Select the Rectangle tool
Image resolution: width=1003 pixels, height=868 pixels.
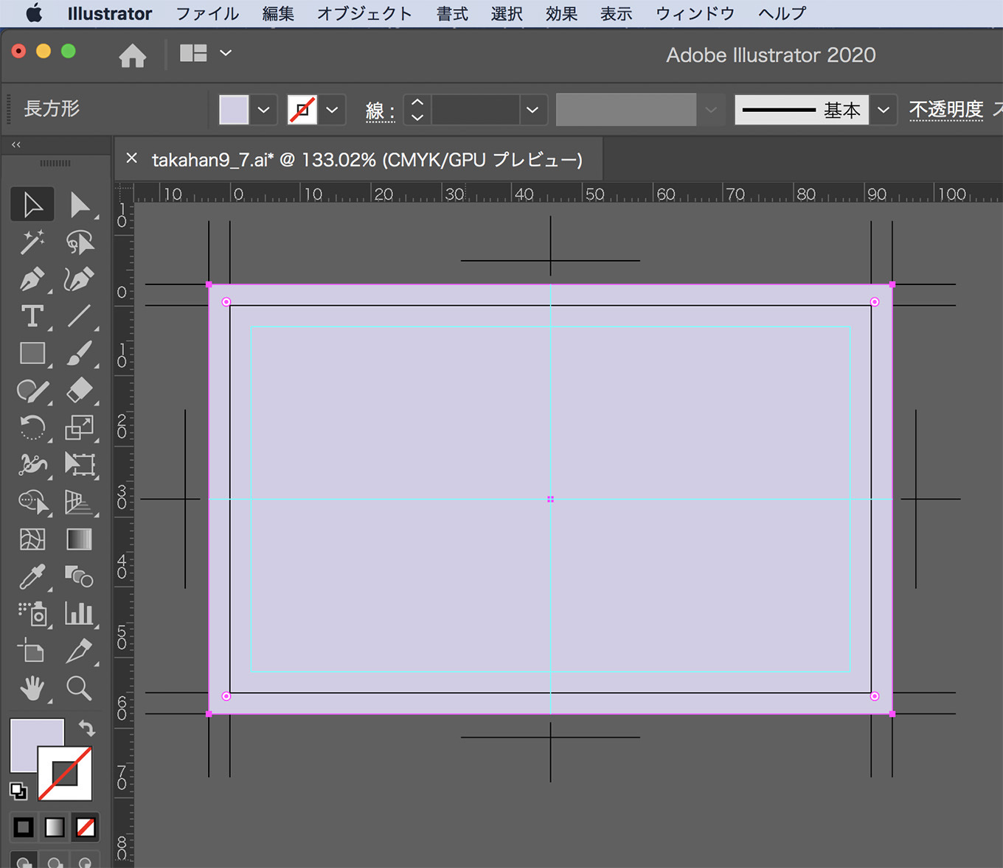pyautogui.click(x=32, y=354)
